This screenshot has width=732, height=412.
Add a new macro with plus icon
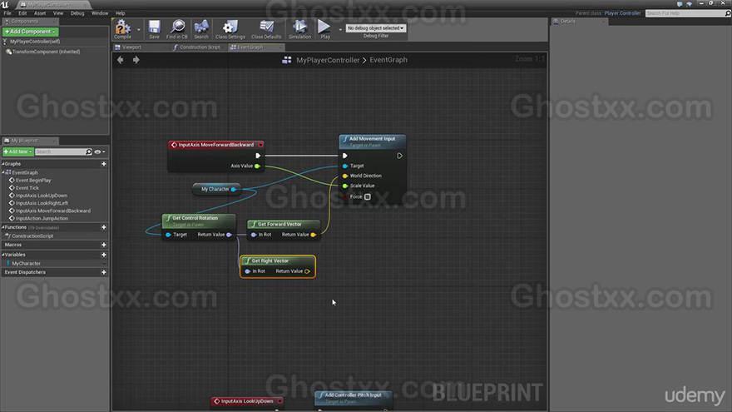pyautogui.click(x=104, y=245)
